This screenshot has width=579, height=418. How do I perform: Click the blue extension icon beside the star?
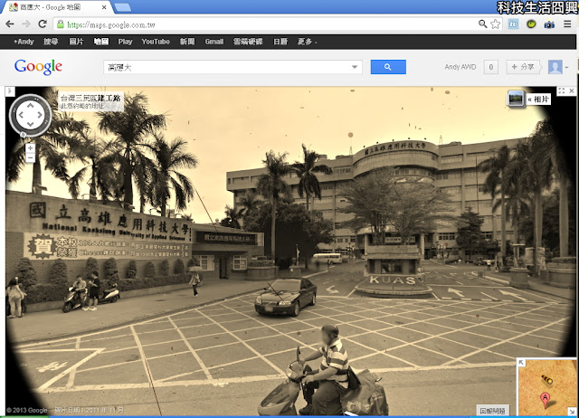pos(513,24)
